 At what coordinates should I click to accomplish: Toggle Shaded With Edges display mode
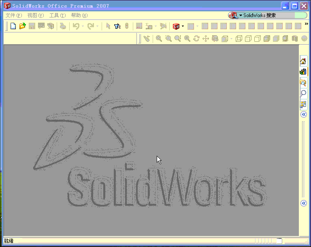coord(267,39)
